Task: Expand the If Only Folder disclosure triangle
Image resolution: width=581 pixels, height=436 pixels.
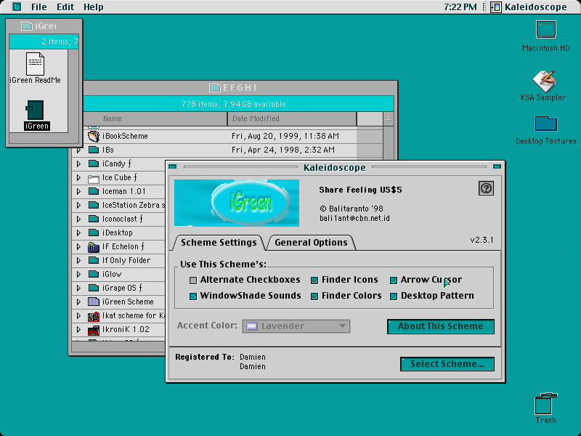Action: tap(78, 260)
